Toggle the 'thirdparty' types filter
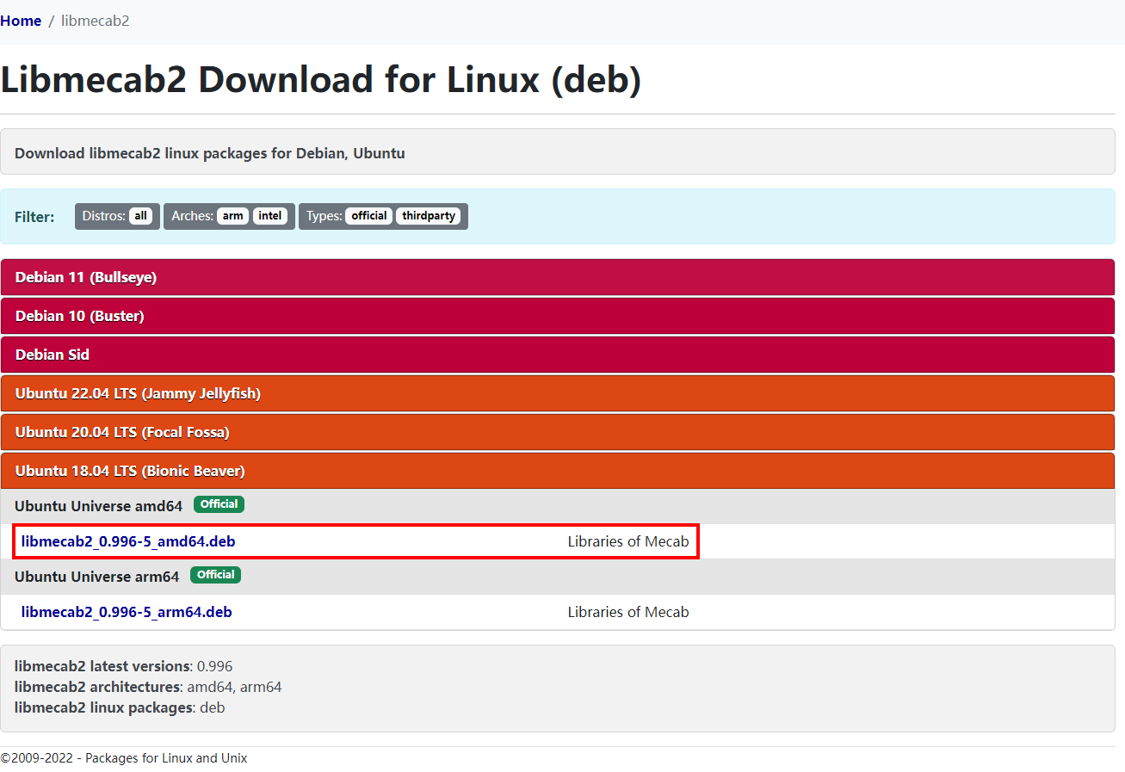This screenshot has height=772, width=1125. point(429,216)
